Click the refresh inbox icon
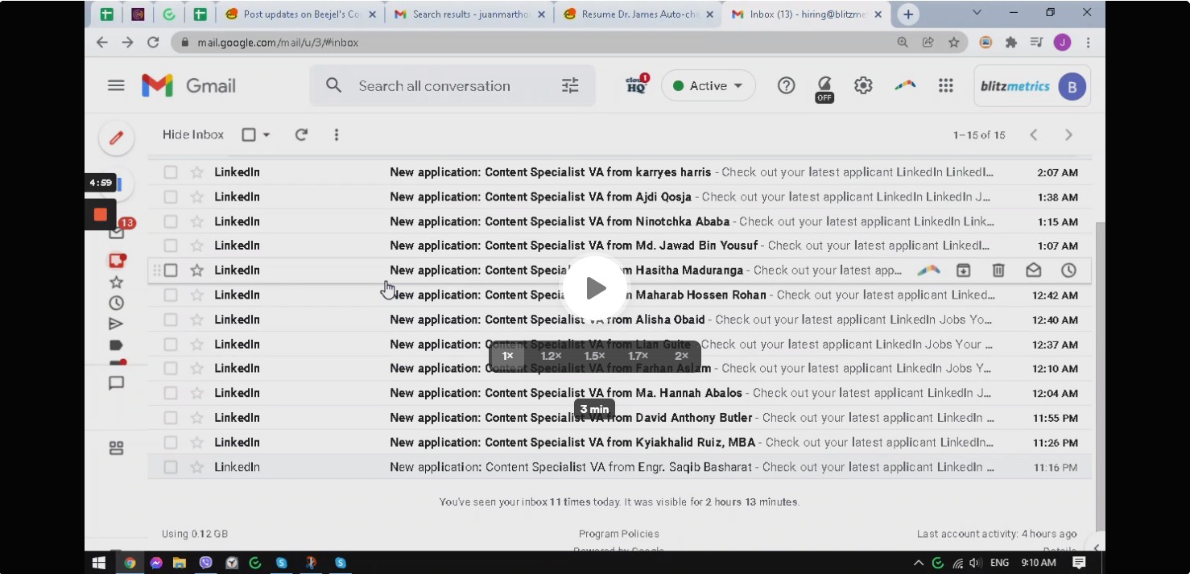This screenshot has width=1190, height=574. (x=301, y=135)
